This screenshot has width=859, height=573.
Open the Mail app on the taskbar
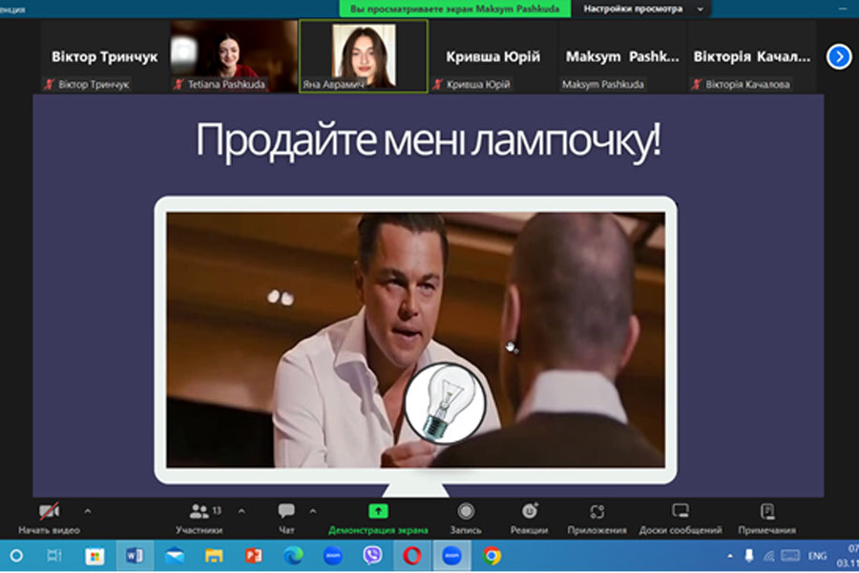(175, 557)
